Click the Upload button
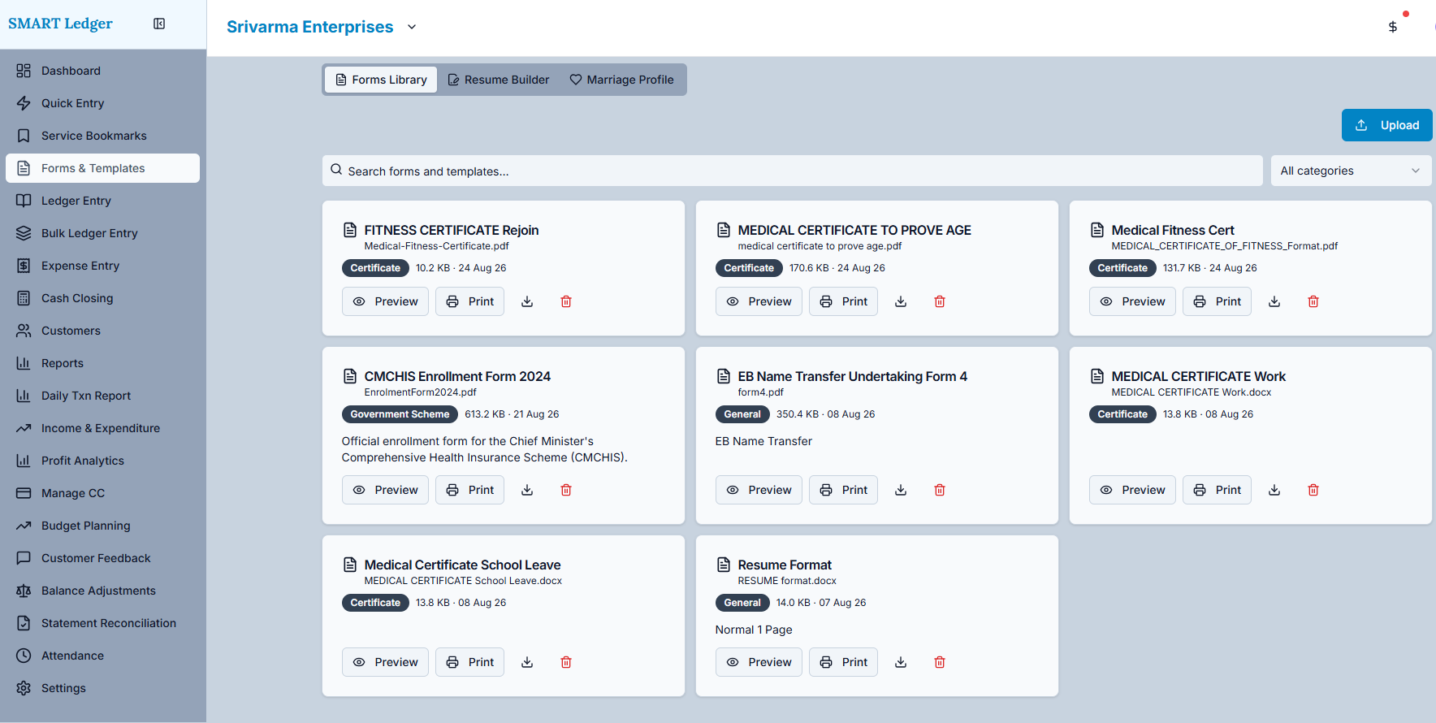Image resolution: width=1436 pixels, height=723 pixels. (1386, 125)
